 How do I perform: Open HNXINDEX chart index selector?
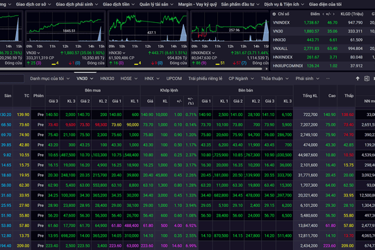point(203,53)
